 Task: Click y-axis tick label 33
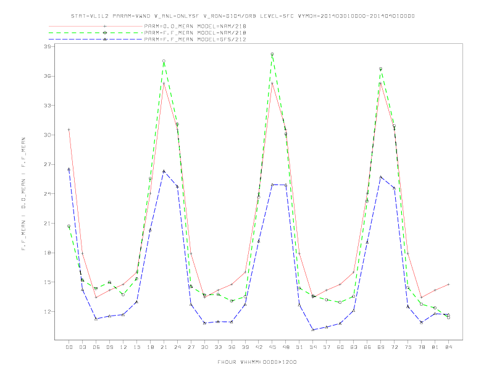(x=47, y=106)
